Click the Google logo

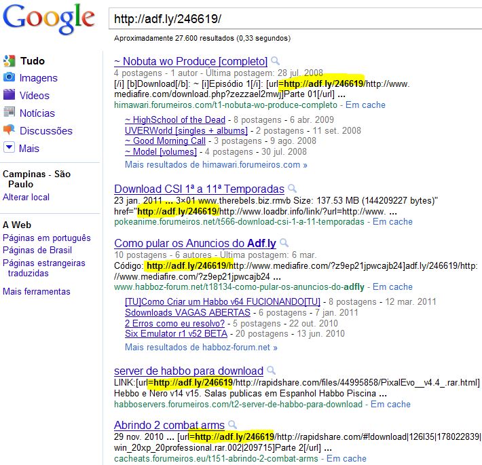click(x=49, y=19)
